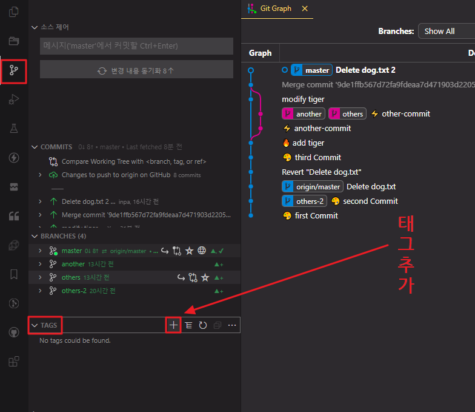This screenshot has height=412, width=475.
Task: Open the Branches Show All dropdown
Action: (446, 31)
